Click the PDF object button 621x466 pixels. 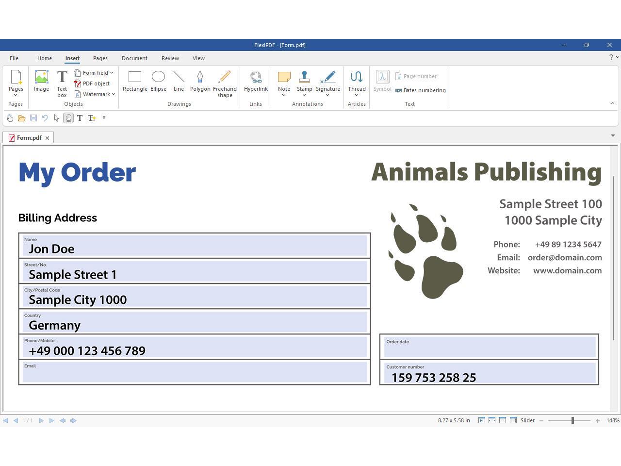[92, 83]
